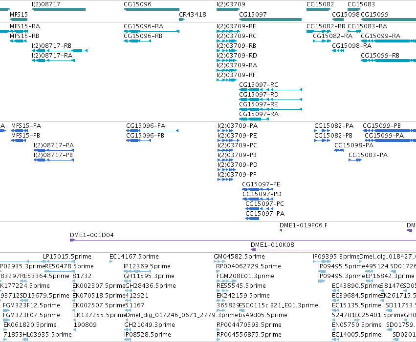
Task: Click the l(2)03709-PE protein label
Action: pyautogui.click(x=237, y=136)
